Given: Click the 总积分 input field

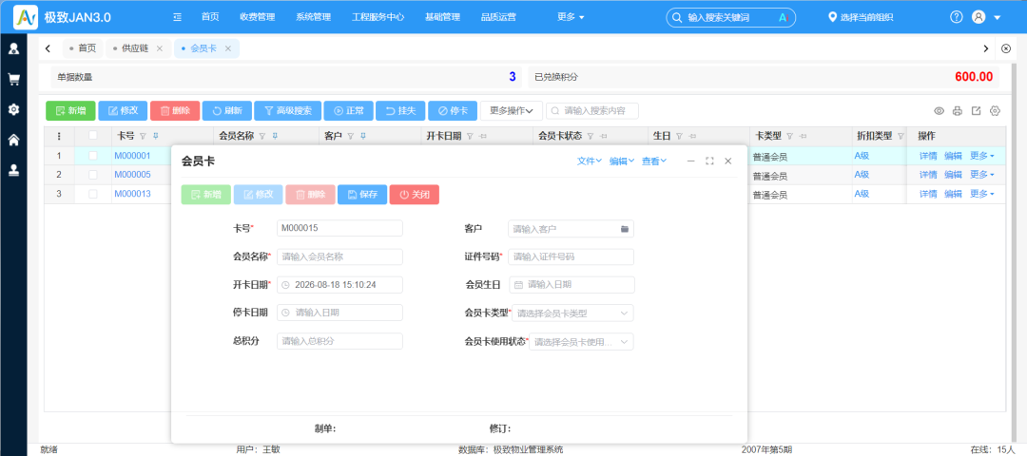Looking at the screenshot, I should pyautogui.click(x=339, y=341).
